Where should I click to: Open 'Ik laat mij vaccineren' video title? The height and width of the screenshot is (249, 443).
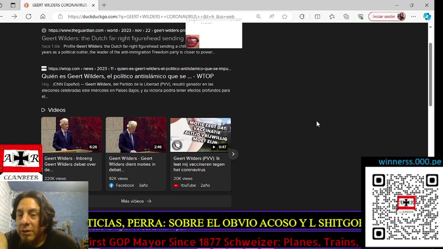[199, 164]
